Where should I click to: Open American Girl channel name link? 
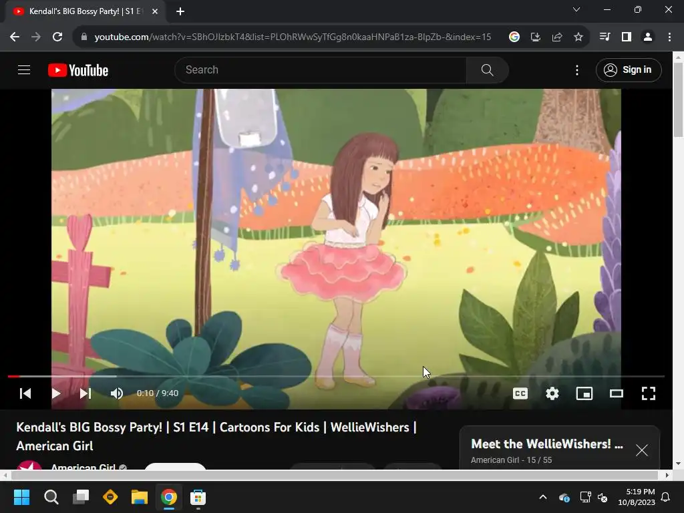(83, 466)
